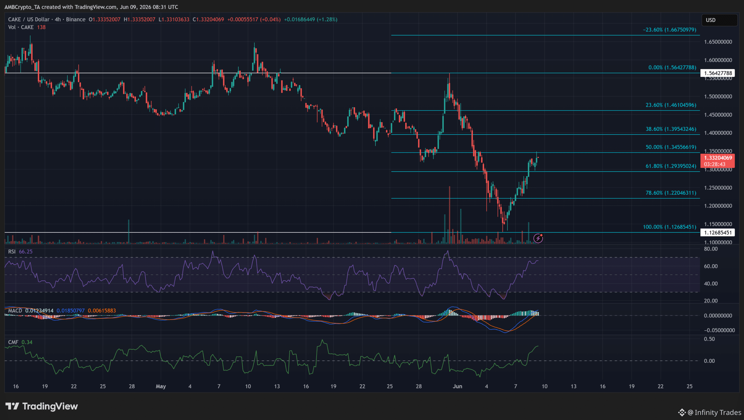Click the MACD axis label −0.05000000
744x420 pixels.
tap(719, 330)
